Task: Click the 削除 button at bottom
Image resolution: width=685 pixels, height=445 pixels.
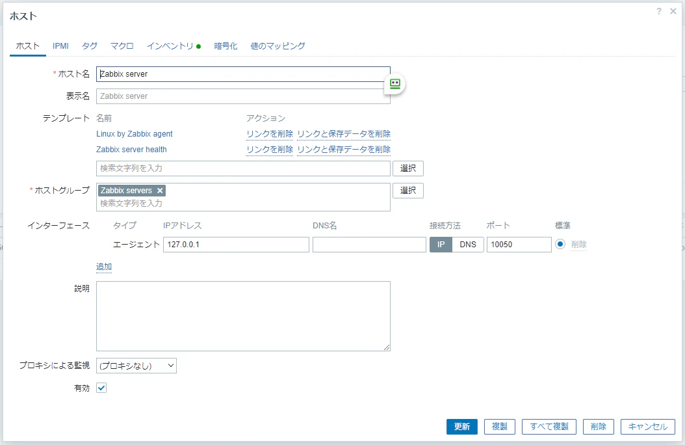Action: click(599, 427)
